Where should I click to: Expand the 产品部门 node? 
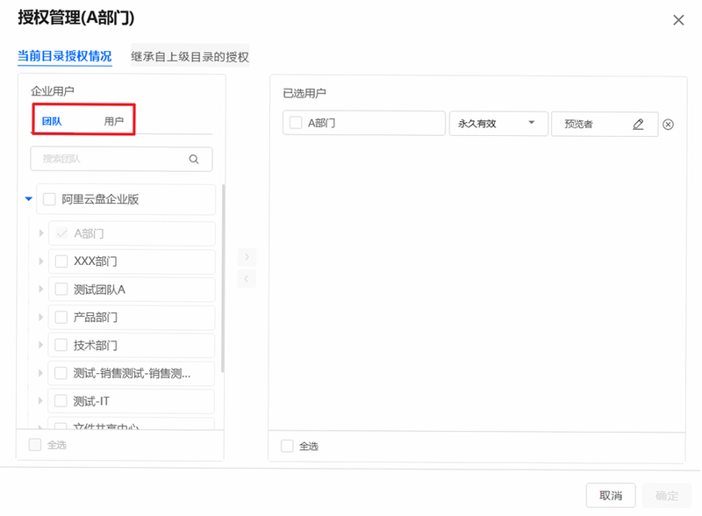40,317
